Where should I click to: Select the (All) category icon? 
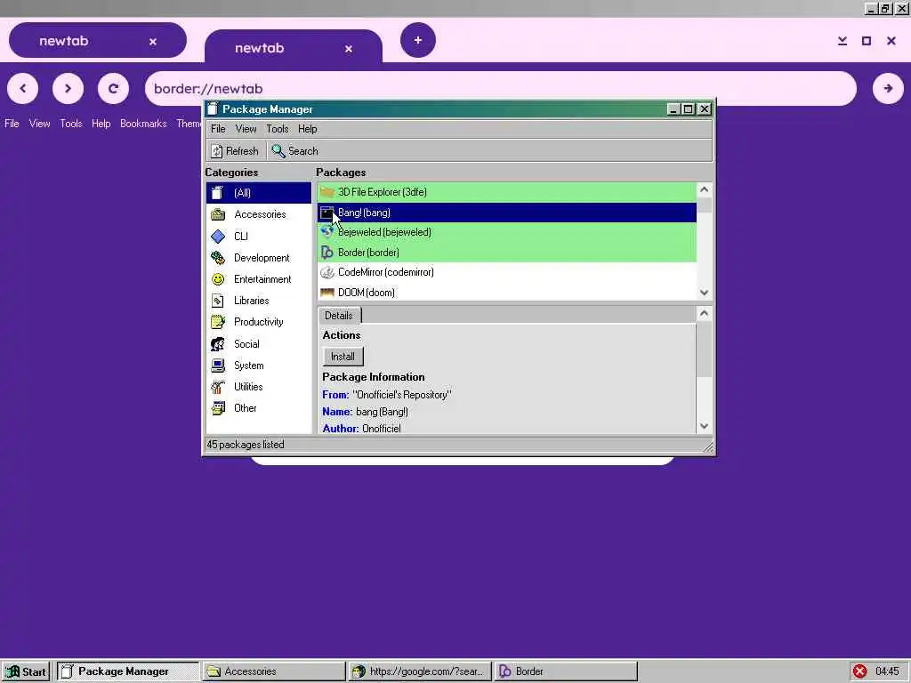click(x=218, y=193)
